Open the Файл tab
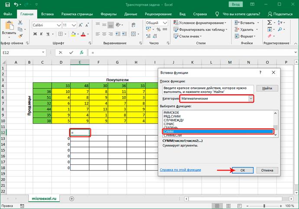Viewport: 299px width, 209px height. (8, 14)
